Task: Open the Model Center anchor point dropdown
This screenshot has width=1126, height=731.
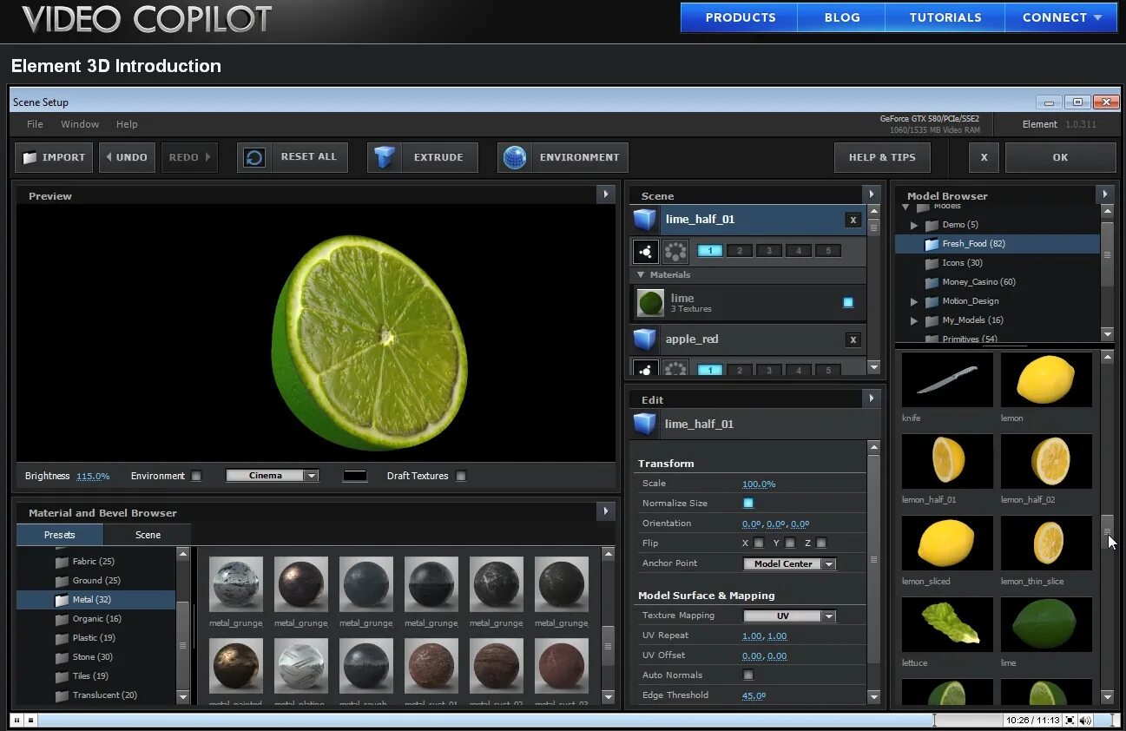Action: pos(789,563)
